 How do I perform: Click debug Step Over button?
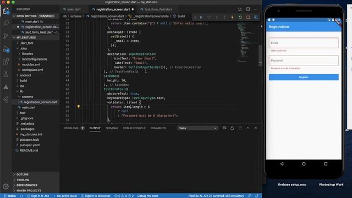[209, 17]
